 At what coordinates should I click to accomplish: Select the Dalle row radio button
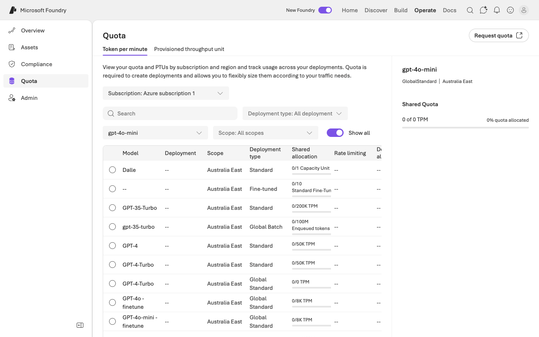tap(112, 170)
